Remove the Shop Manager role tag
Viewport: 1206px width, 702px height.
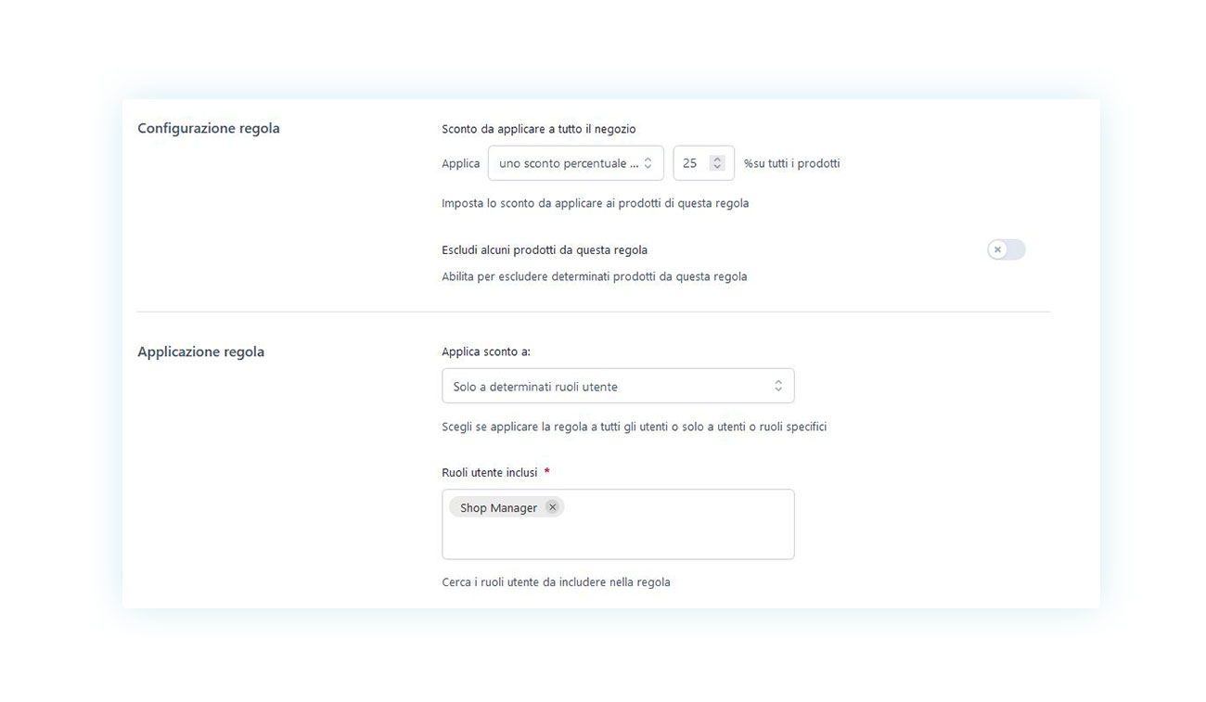(552, 507)
